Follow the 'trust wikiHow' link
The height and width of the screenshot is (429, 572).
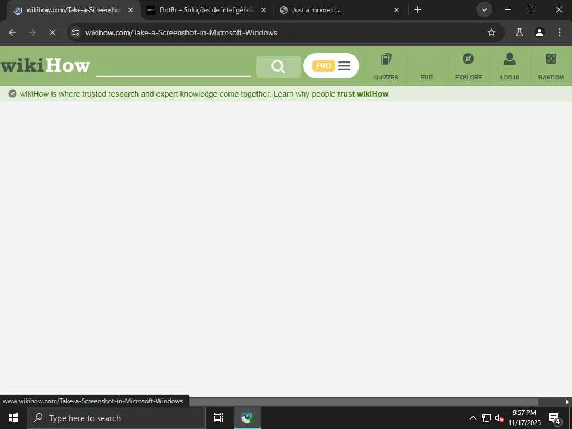click(x=363, y=94)
